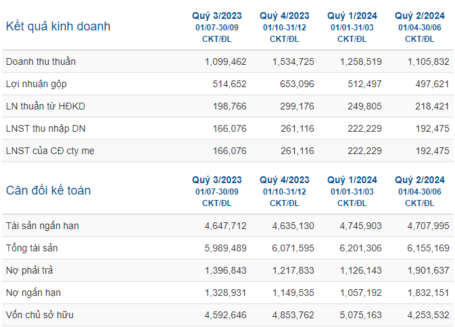455x327 pixels.
Task: Click liabilities value 1,396,843
Action: pyautogui.click(x=225, y=270)
